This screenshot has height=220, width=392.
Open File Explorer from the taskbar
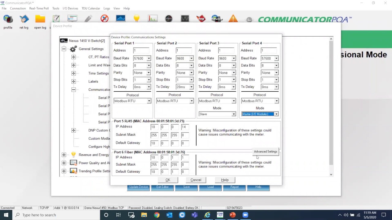(144, 215)
